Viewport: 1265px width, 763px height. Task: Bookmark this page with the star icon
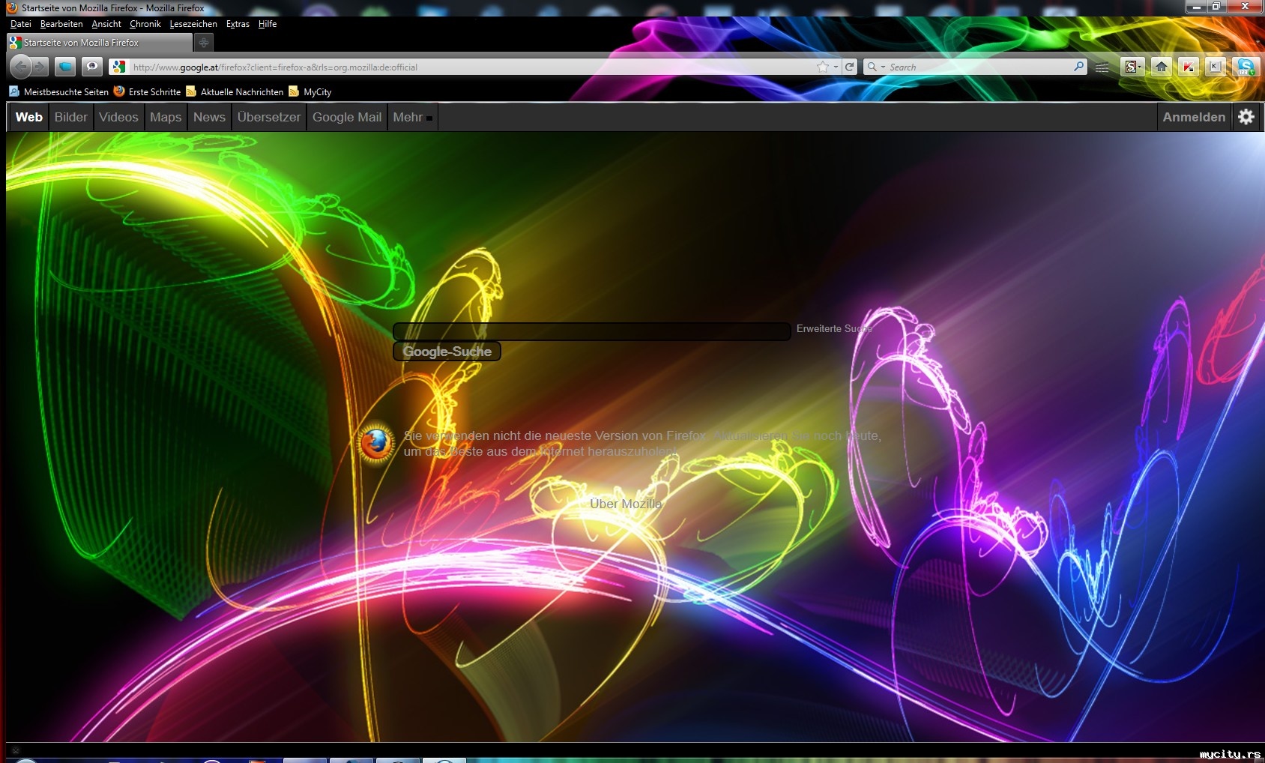tap(822, 67)
